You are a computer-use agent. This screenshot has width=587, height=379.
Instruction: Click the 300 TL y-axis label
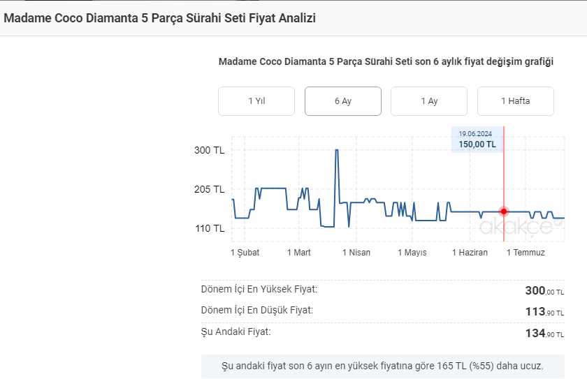click(x=209, y=150)
